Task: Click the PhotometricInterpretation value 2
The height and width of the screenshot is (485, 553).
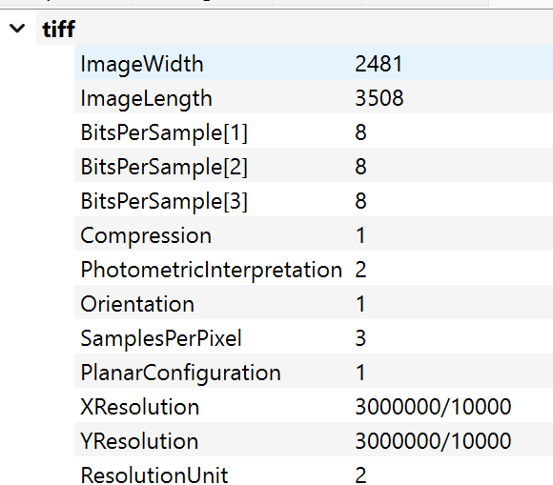Action: tap(360, 270)
